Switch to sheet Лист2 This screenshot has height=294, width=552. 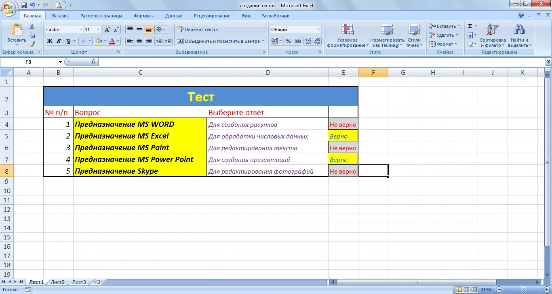point(58,282)
